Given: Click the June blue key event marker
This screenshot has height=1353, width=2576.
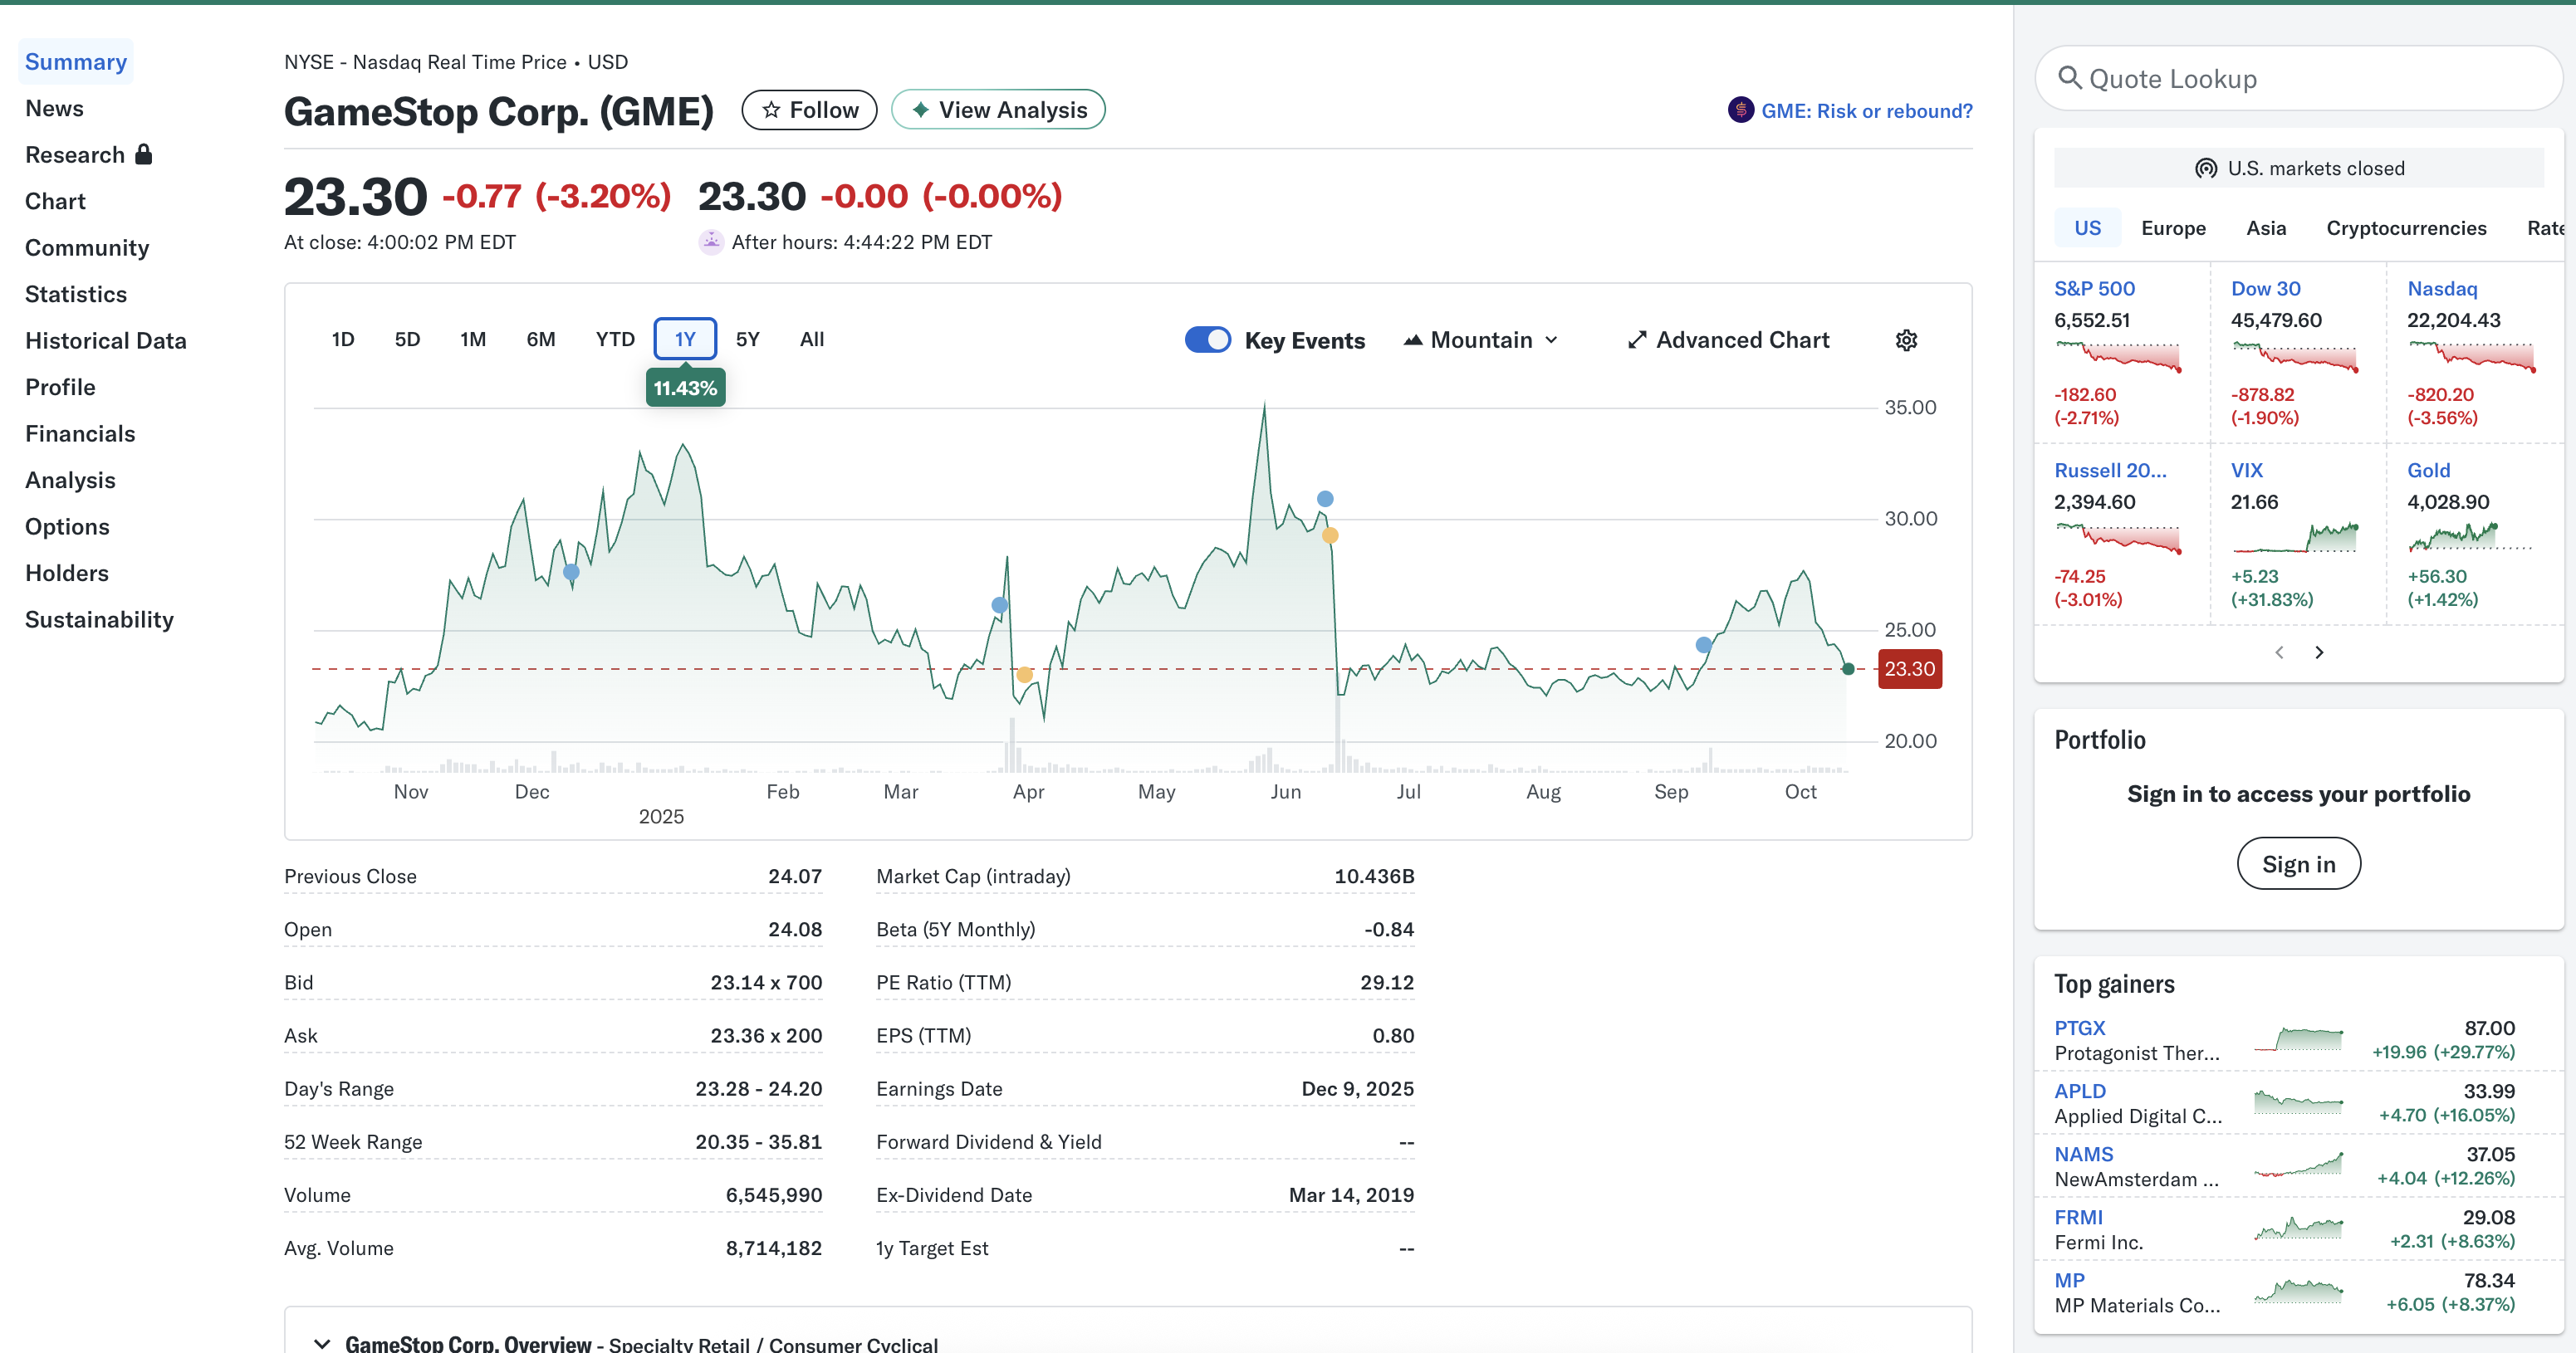Looking at the screenshot, I should click(x=1325, y=499).
